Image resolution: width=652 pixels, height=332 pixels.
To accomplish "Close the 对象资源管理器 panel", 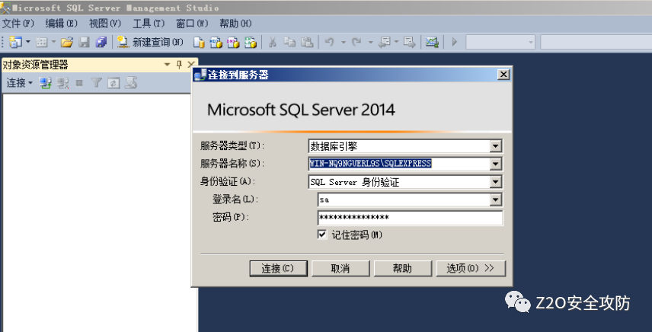I will pos(191,65).
